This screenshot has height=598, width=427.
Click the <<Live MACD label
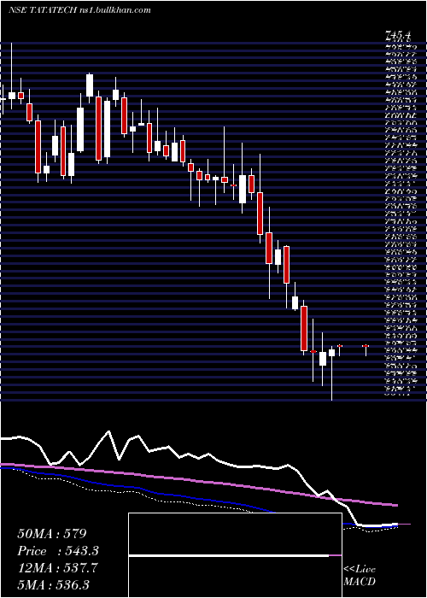click(360, 575)
